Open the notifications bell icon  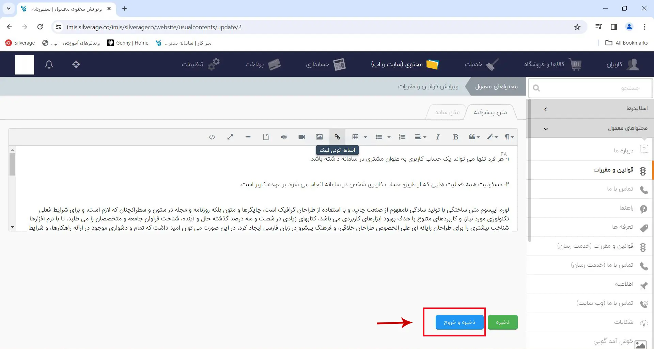pos(49,64)
